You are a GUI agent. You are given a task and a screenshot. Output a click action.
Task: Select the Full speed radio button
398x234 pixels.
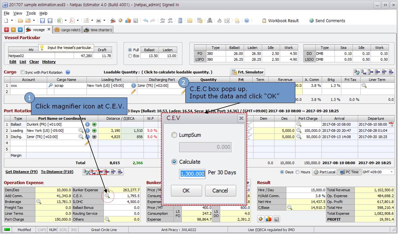(130, 50)
